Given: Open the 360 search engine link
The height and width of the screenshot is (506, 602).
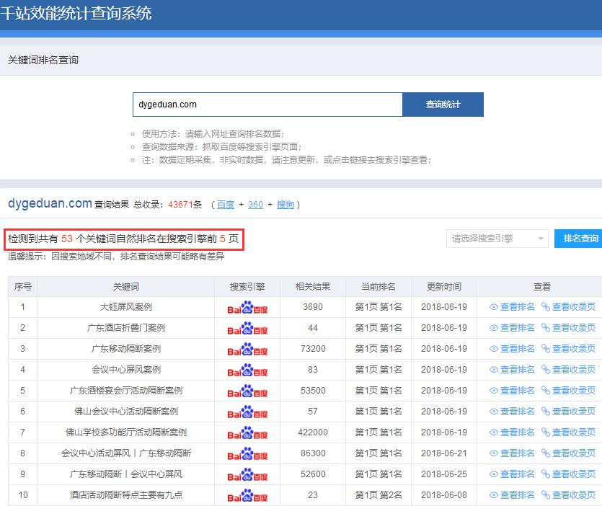Looking at the screenshot, I should pyautogui.click(x=255, y=205).
